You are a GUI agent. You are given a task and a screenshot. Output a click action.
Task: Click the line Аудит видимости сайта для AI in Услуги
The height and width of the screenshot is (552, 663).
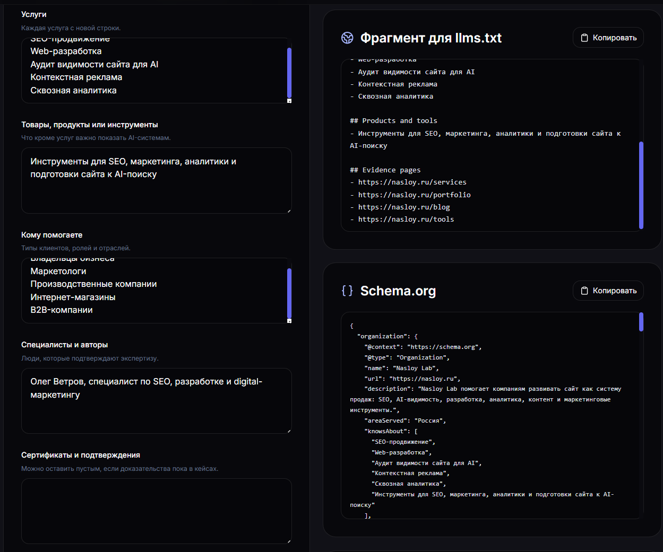pos(94,64)
